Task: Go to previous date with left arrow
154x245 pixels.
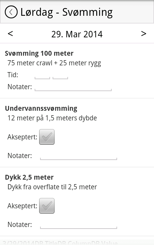Action: tap(10, 33)
